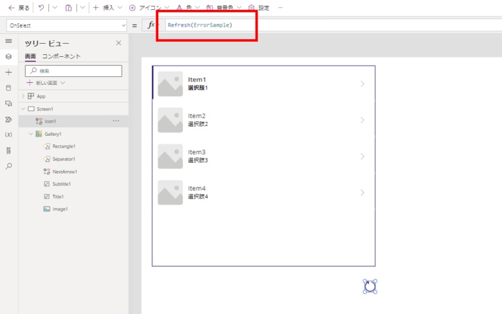Open the hamburger menu in left rail

coord(8,41)
